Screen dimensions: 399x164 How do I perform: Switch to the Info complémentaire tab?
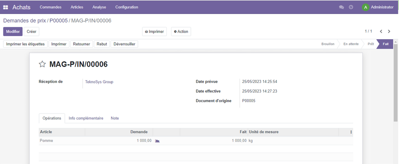pyautogui.click(x=86, y=118)
